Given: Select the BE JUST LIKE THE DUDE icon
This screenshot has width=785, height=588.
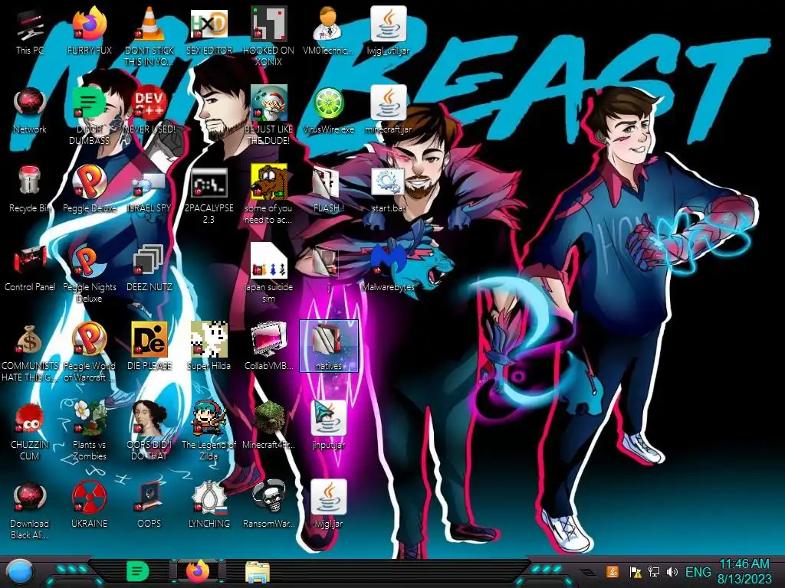Looking at the screenshot, I should [x=268, y=116].
